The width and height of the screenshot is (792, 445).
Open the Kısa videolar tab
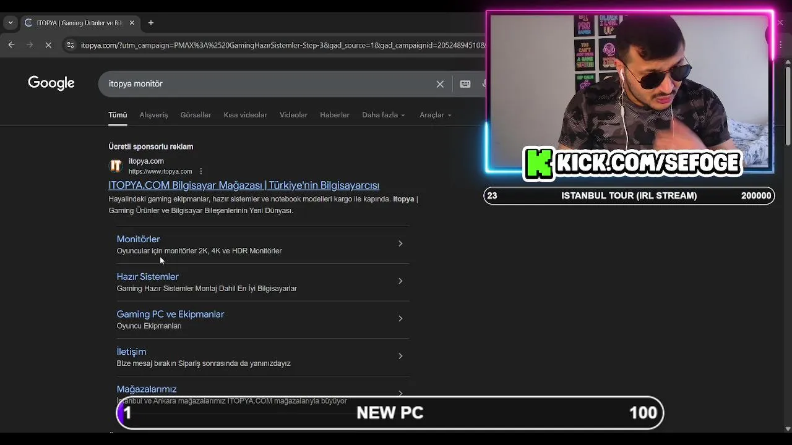point(245,115)
